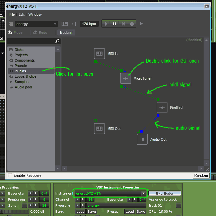Click the modular canvas scroll-down arrow
Viewport: 216px width, 216px height.
pos(206,163)
